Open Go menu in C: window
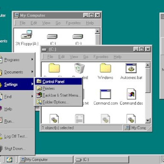The image size is (164, 164). (86, 57)
